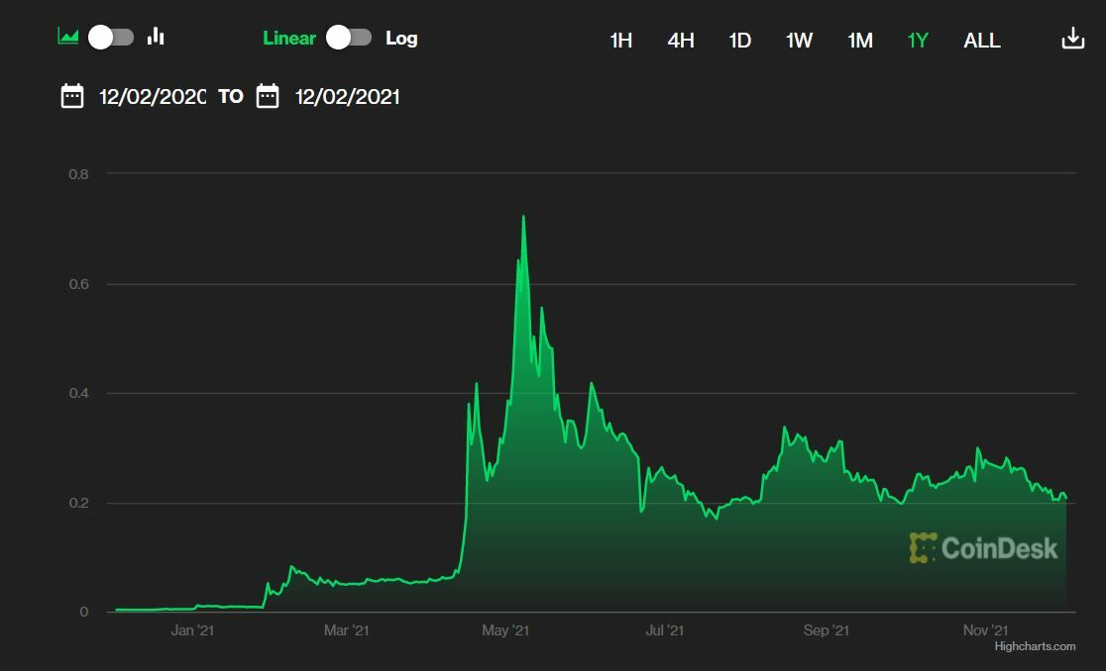
Task: Switch to the 1H time range
Action: (620, 41)
